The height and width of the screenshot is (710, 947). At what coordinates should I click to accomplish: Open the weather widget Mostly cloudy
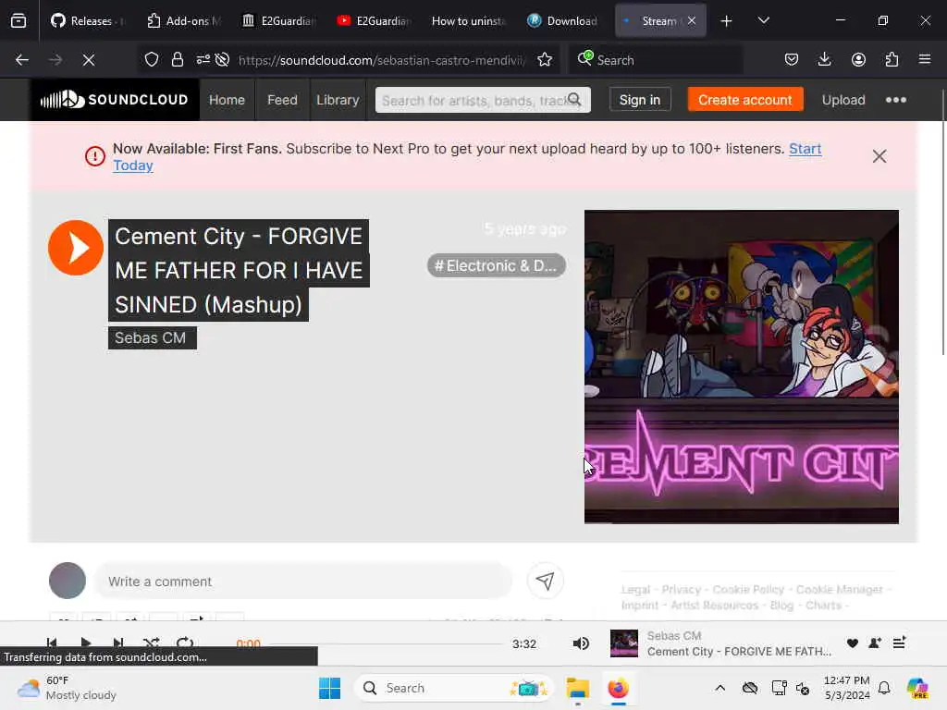[67, 688]
